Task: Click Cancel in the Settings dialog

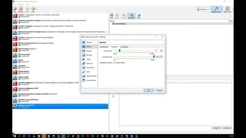Action: tap(159, 90)
